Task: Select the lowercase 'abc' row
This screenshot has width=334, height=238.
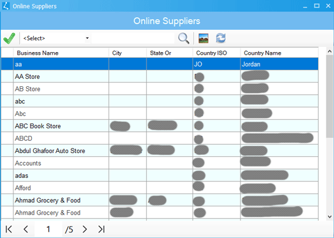Action: tap(160, 101)
